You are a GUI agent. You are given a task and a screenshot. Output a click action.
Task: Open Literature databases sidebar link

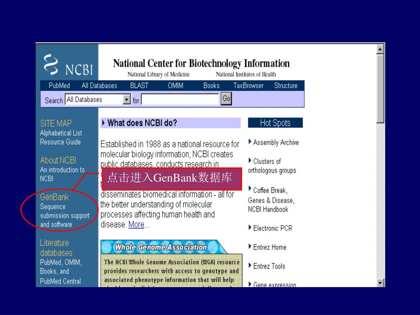point(56,248)
